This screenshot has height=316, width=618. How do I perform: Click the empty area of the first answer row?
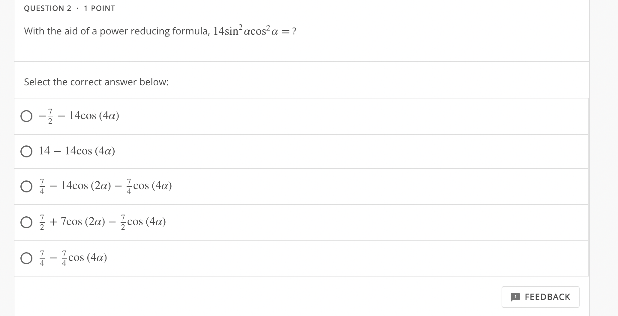pyautogui.click(x=354, y=116)
